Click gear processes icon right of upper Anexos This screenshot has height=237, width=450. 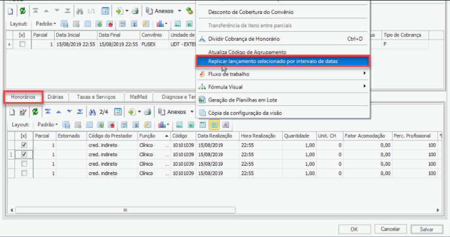(x=189, y=11)
